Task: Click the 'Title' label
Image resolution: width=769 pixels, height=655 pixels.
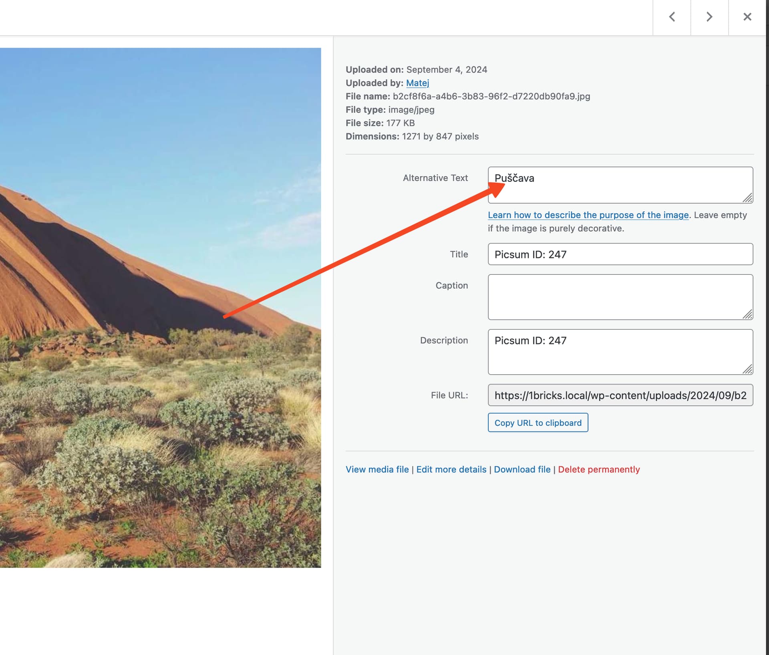Action: [459, 254]
